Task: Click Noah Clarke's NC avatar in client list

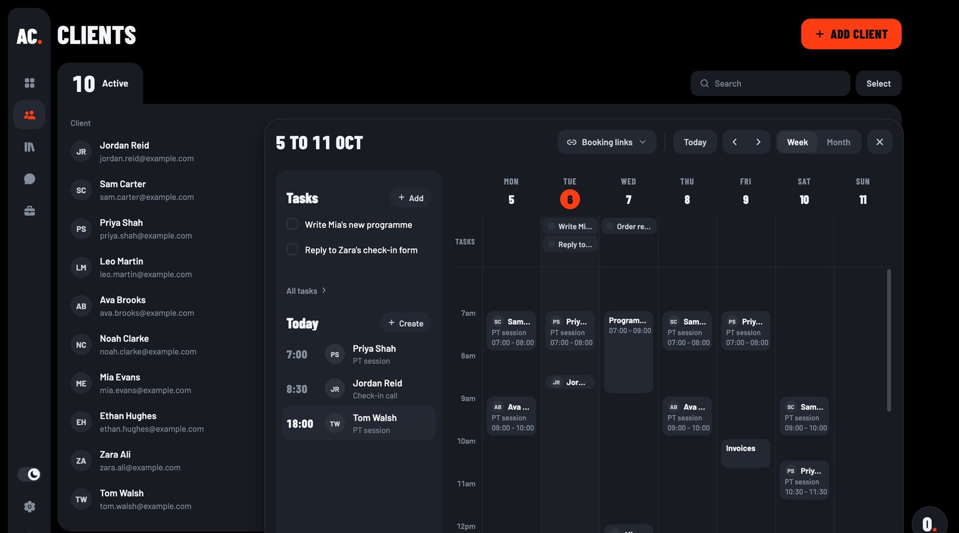Action: pos(81,345)
